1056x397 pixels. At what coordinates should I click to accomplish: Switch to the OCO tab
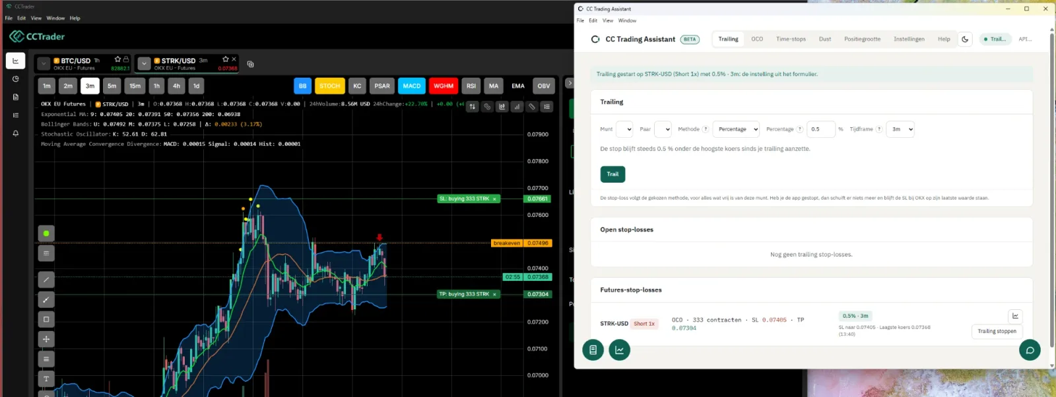coord(757,39)
